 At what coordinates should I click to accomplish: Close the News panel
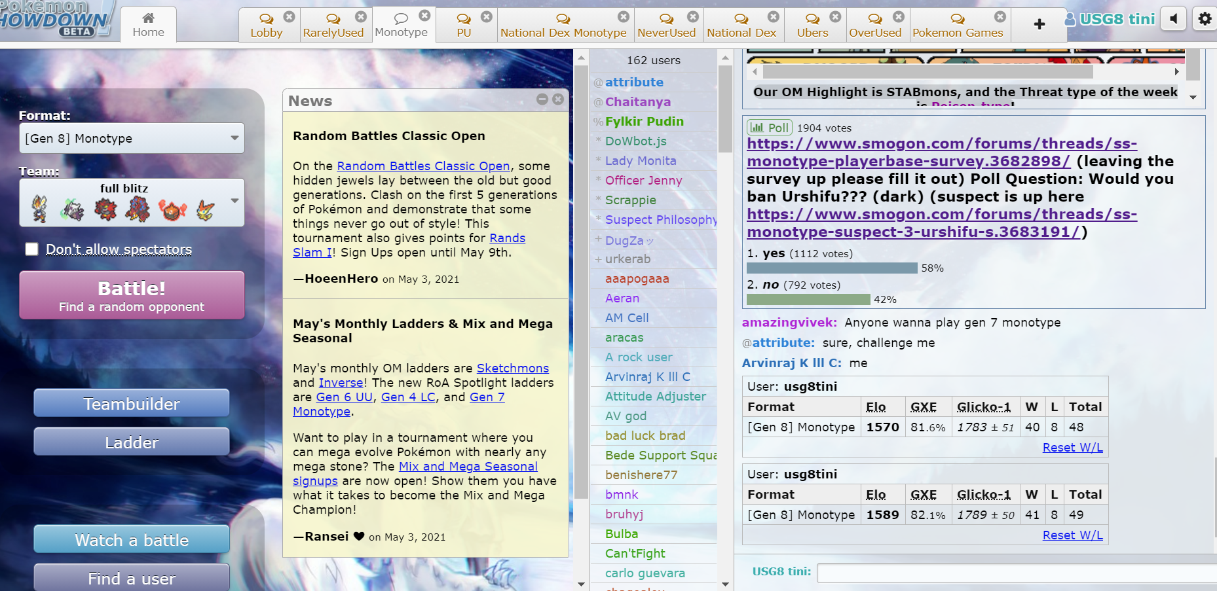(558, 99)
